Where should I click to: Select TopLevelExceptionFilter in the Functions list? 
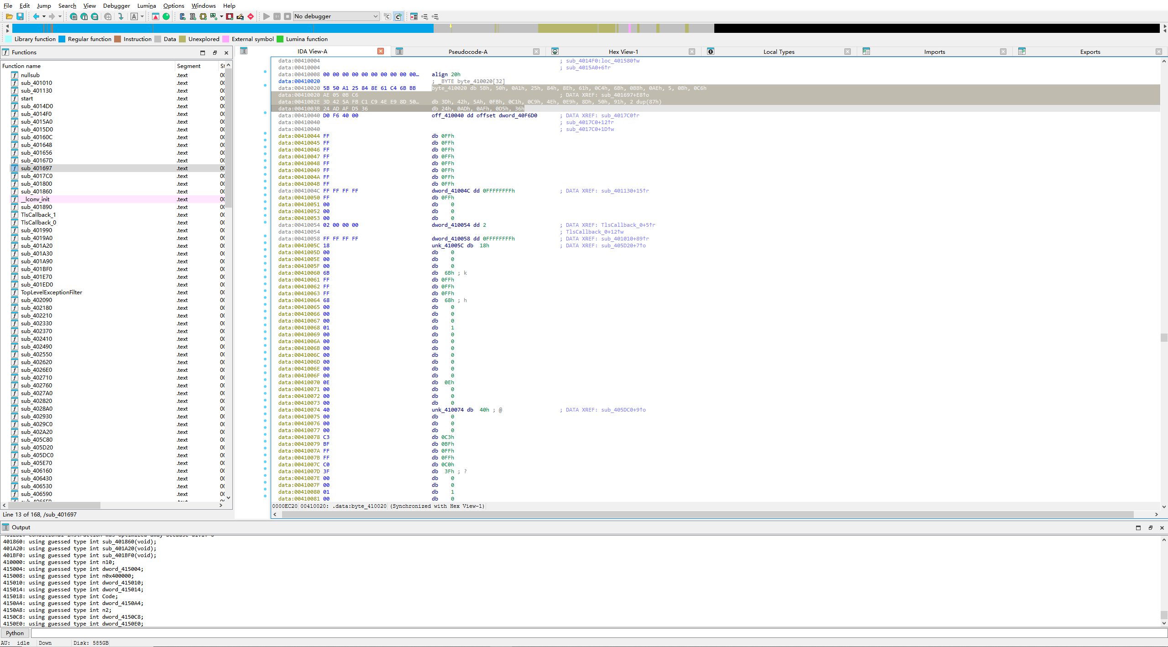(51, 292)
